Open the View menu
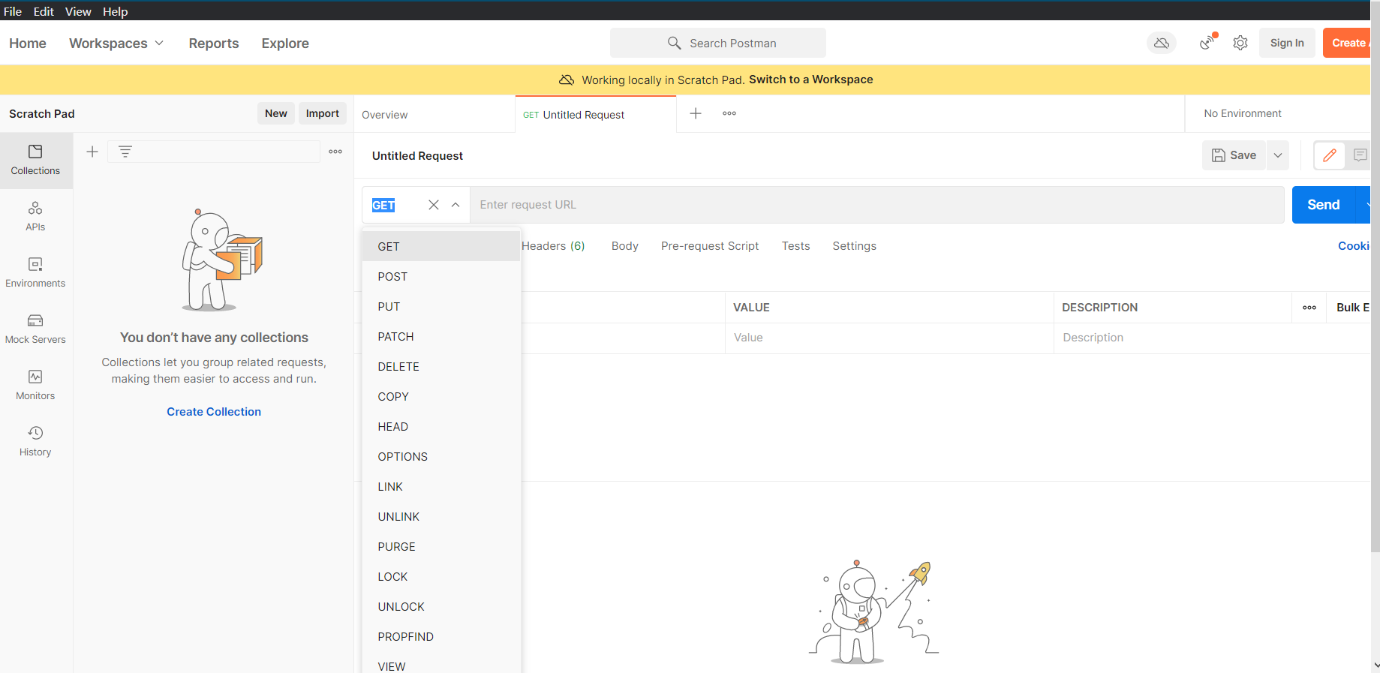This screenshot has width=1380, height=673. coord(78,11)
